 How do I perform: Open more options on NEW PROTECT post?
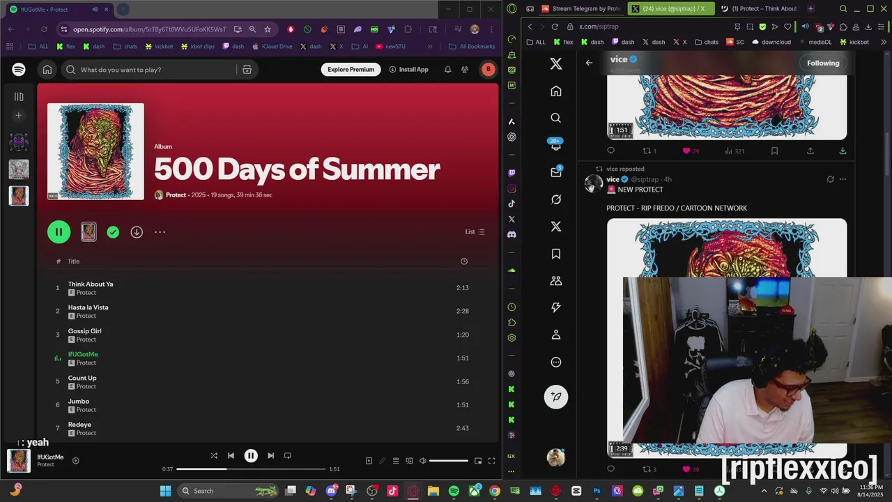pyautogui.click(x=843, y=179)
